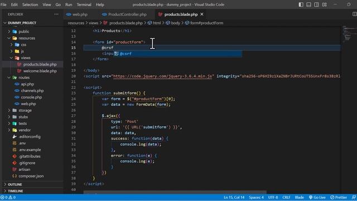Click Prettier status bar item

pyautogui.click(x=339, y=197)
